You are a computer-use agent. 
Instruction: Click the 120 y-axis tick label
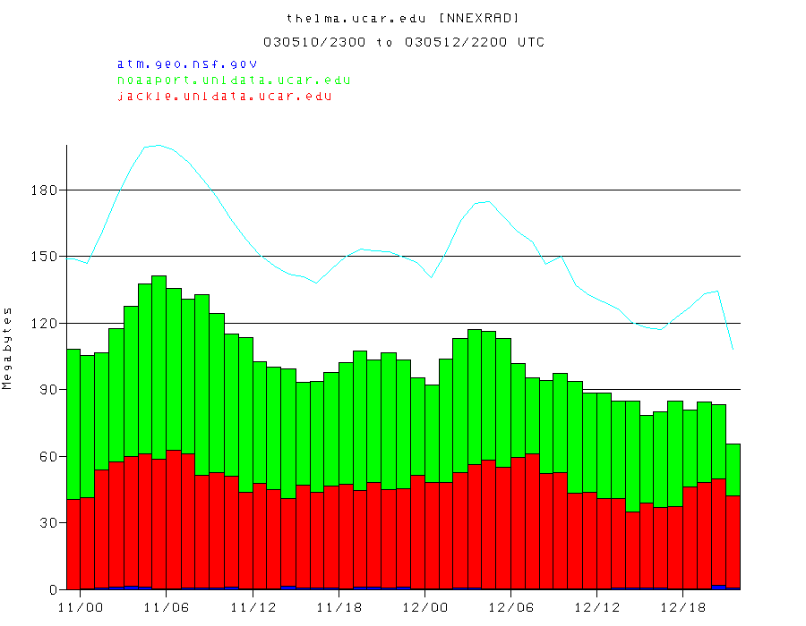pos(45,323)
